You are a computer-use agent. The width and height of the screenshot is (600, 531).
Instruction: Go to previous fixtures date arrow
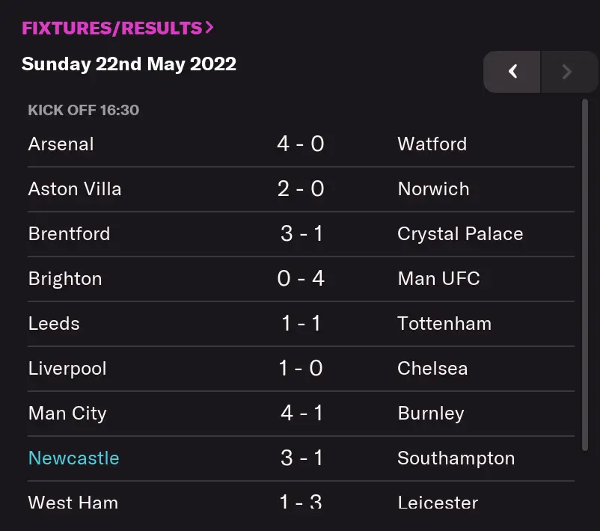[512, 72]
